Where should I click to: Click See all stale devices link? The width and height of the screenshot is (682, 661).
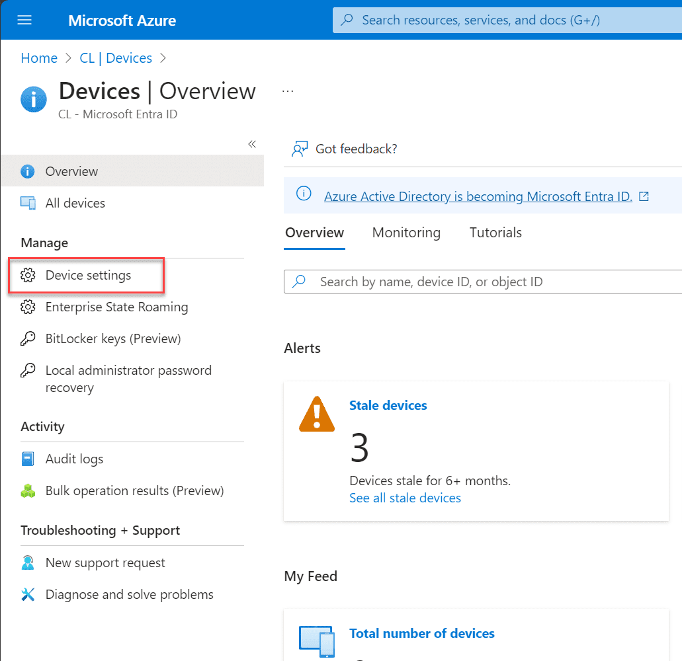405,498
